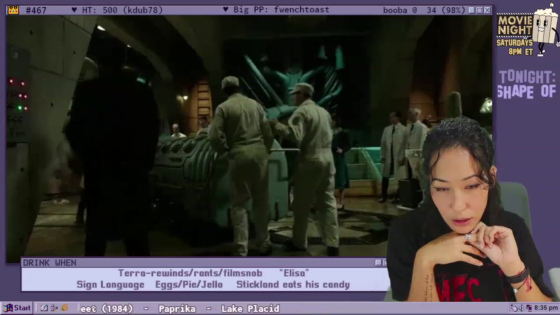Click 'Paprika' in the taskbar ticker

tap(177, 309)
